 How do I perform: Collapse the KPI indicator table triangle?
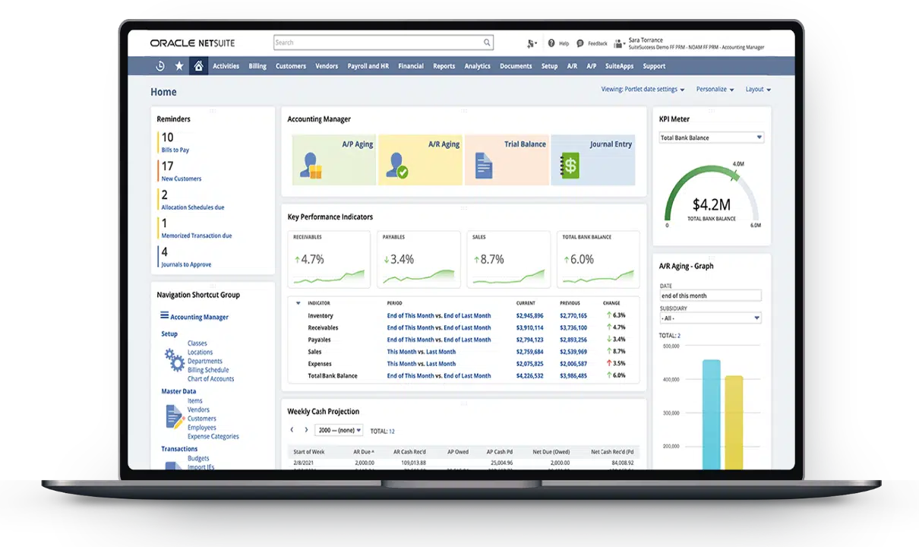point(297,303)
